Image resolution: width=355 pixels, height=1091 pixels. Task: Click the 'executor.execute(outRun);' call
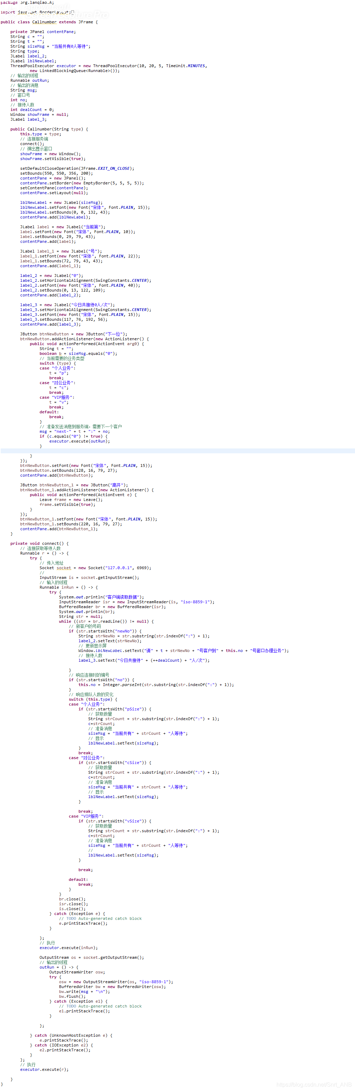pyautogui.click(x=80, y=441)
